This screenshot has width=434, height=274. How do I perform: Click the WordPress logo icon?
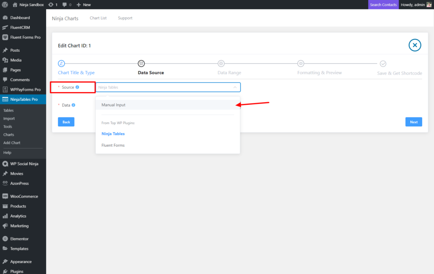(5, 5)
